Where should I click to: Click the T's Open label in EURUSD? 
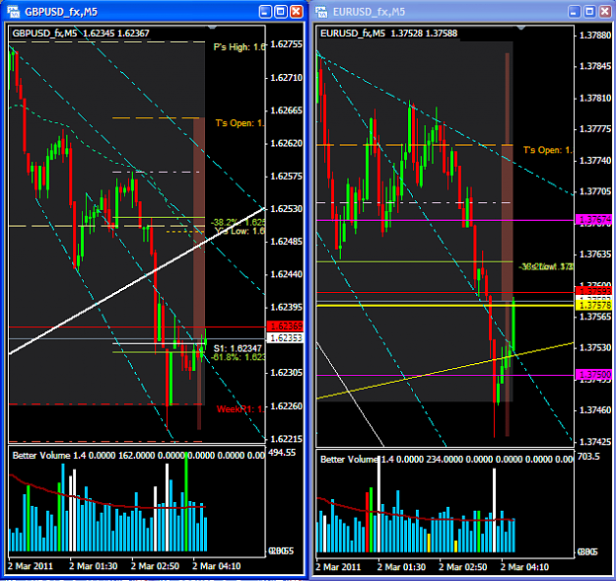point(548,150)
